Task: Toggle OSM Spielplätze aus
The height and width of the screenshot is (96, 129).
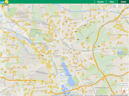Action: 125,84
